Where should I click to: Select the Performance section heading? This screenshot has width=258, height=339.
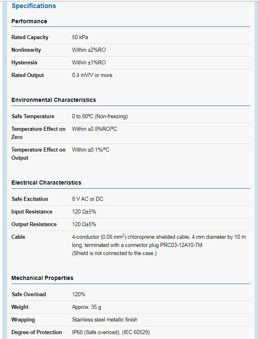29,21
